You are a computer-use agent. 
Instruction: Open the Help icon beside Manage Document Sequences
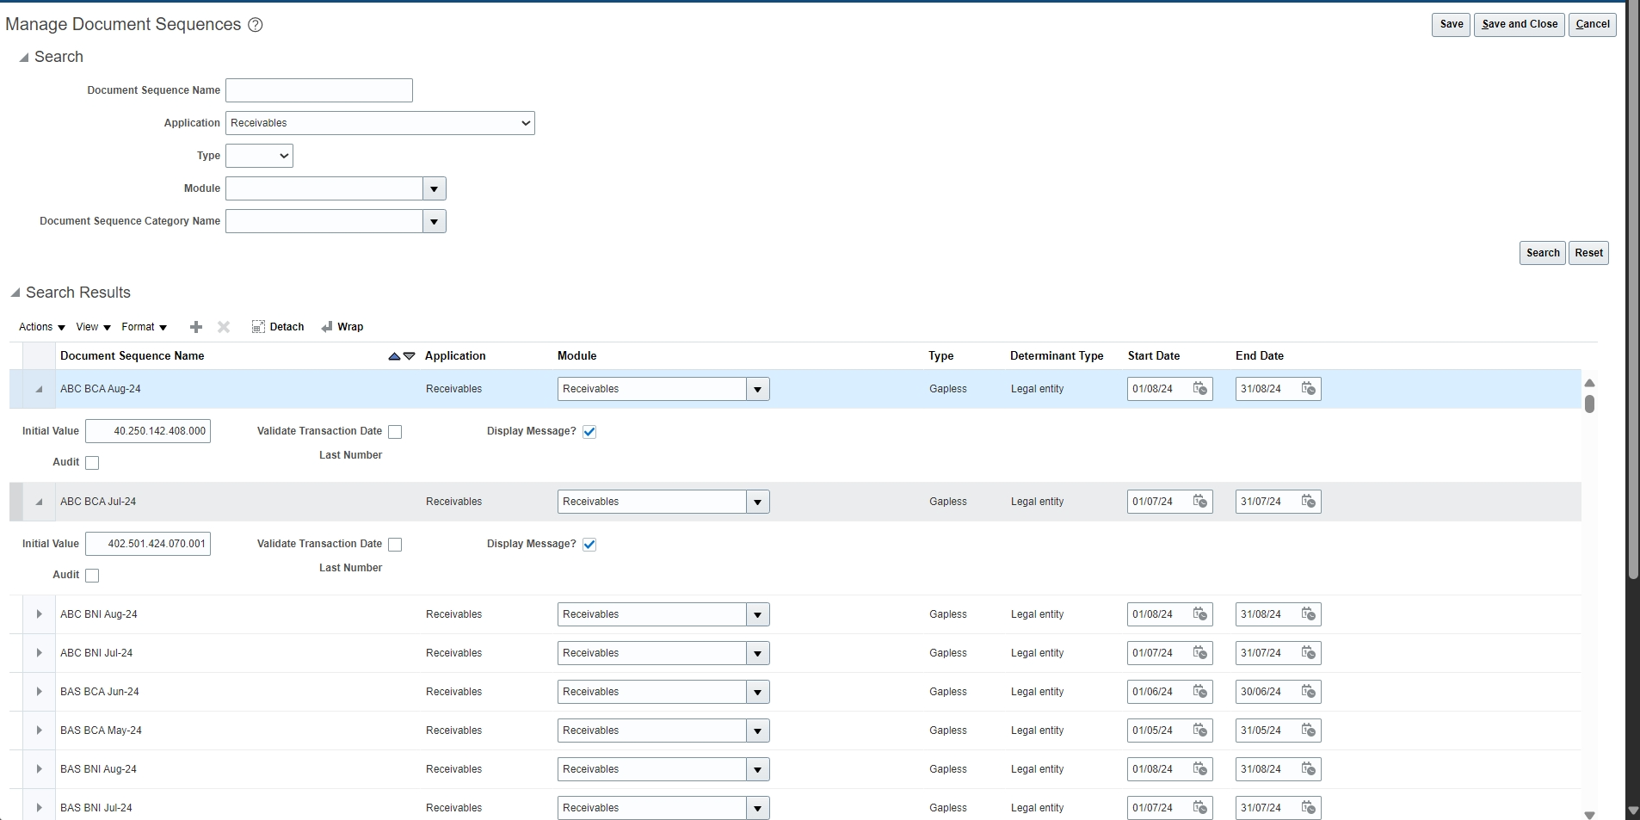(254, 25)
